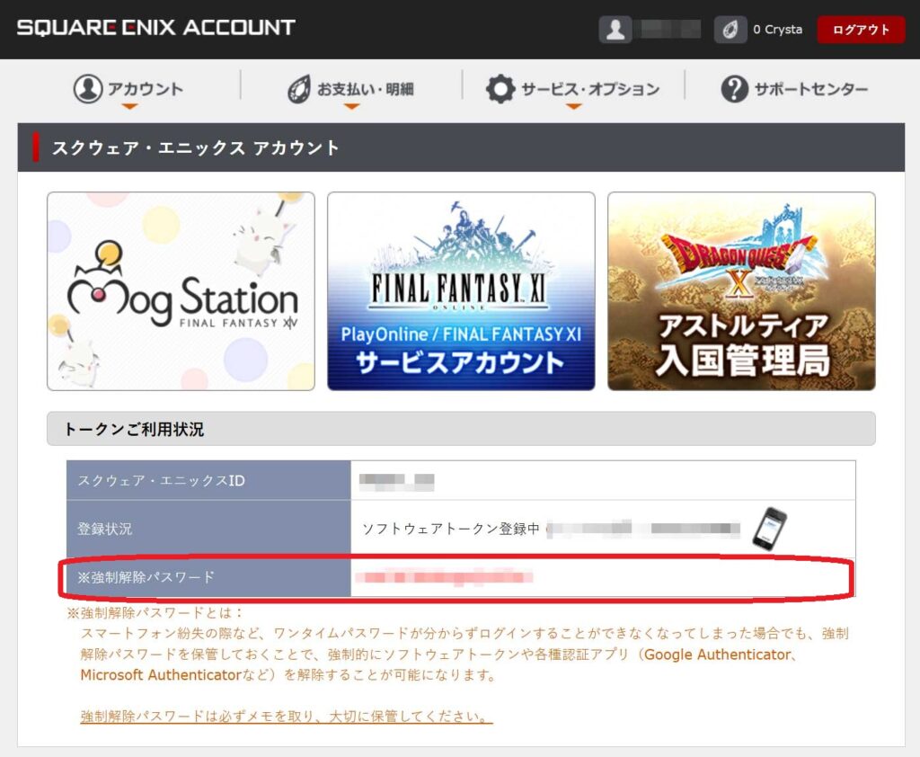
Task: Click the SQUARE ENIX ACCOUNT logo
Action: (x=155, y=28)
